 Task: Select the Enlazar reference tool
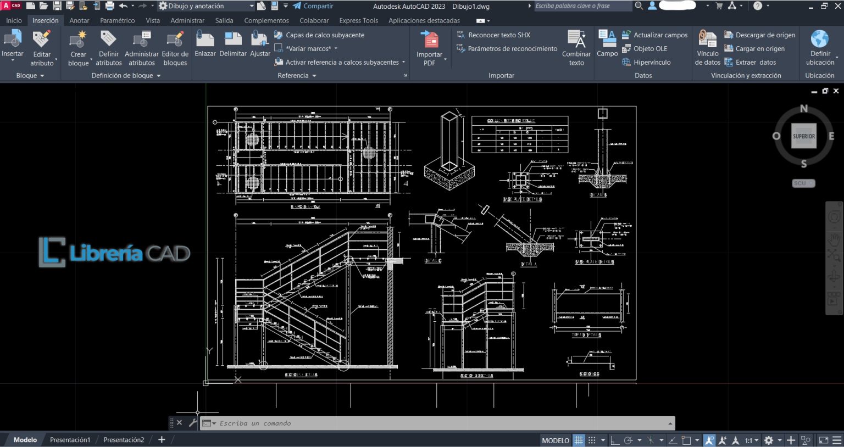(205, 44)
